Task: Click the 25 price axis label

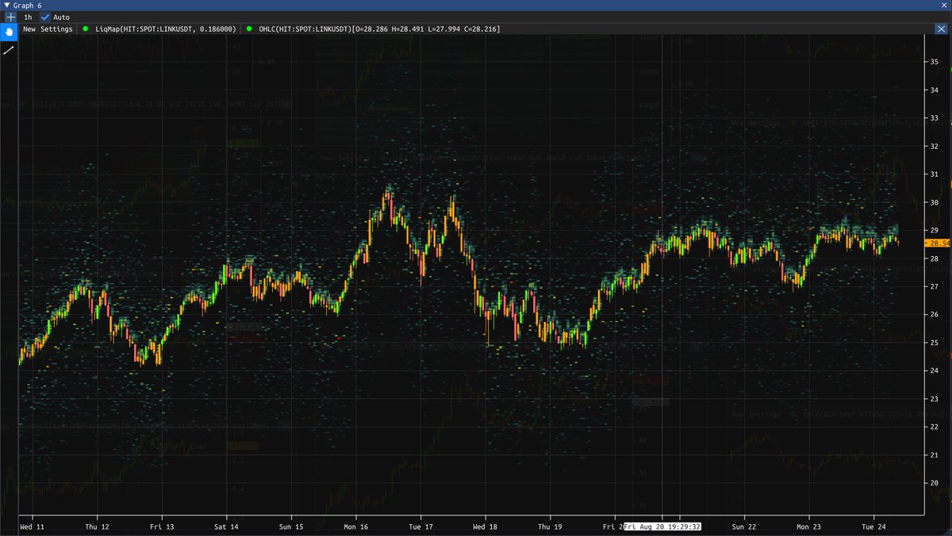Action: point(934,343)
